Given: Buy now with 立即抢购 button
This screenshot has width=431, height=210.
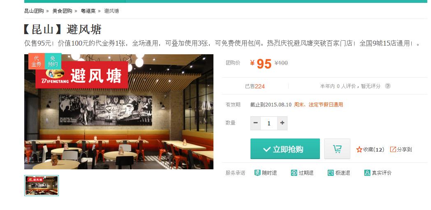Looking at the screenshot, I should point(285,149).
